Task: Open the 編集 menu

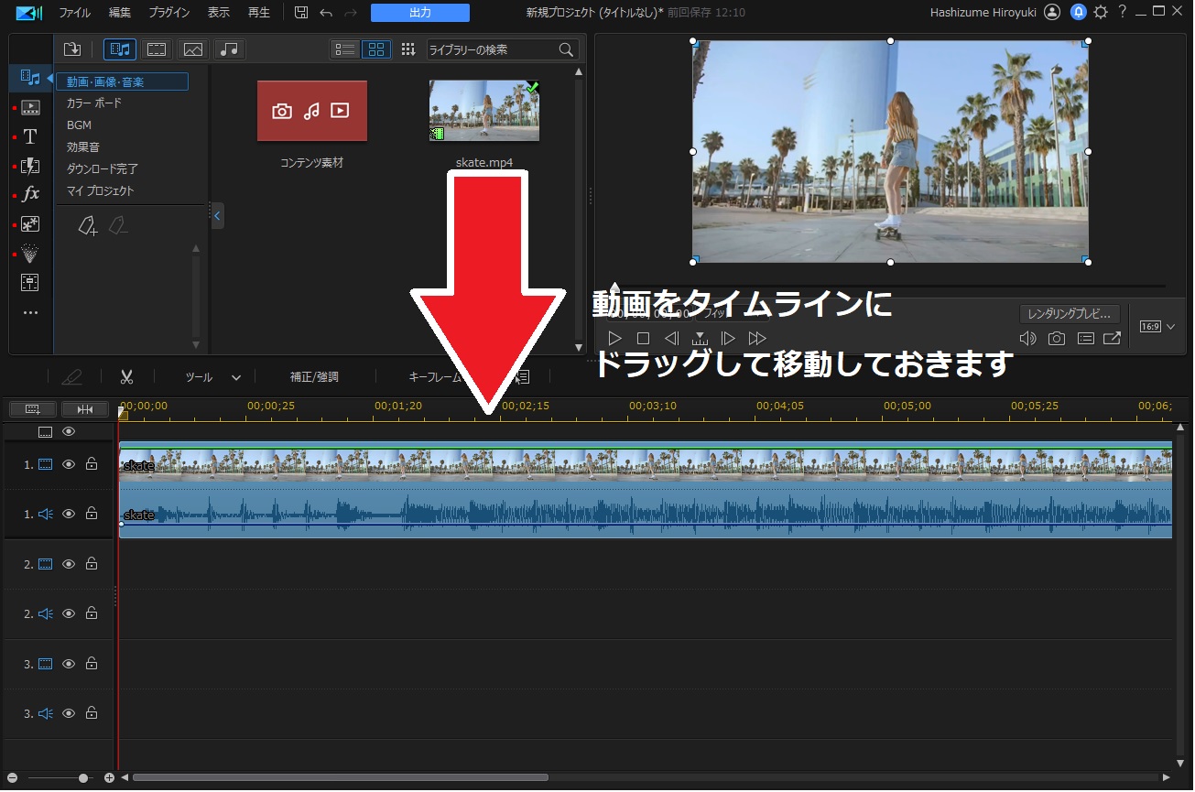Action: pos(120,13)
